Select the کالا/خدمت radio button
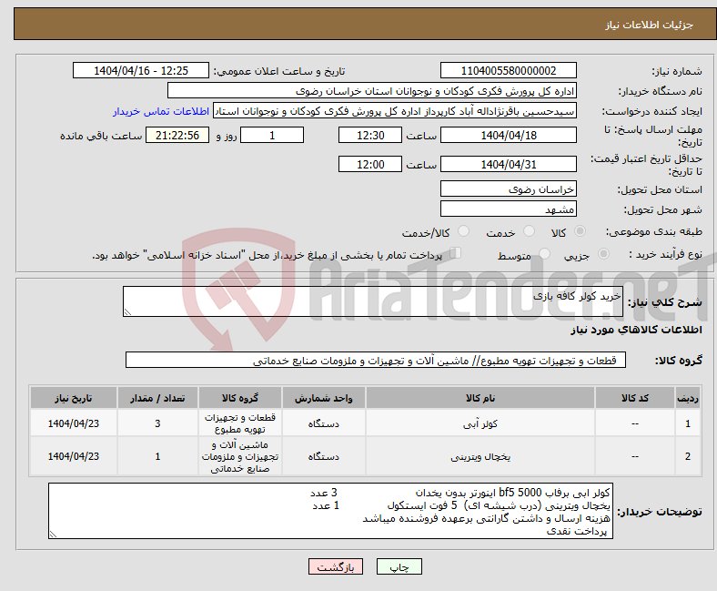The image size is (717, 591). pyautogui.click(x=464, y=231)
